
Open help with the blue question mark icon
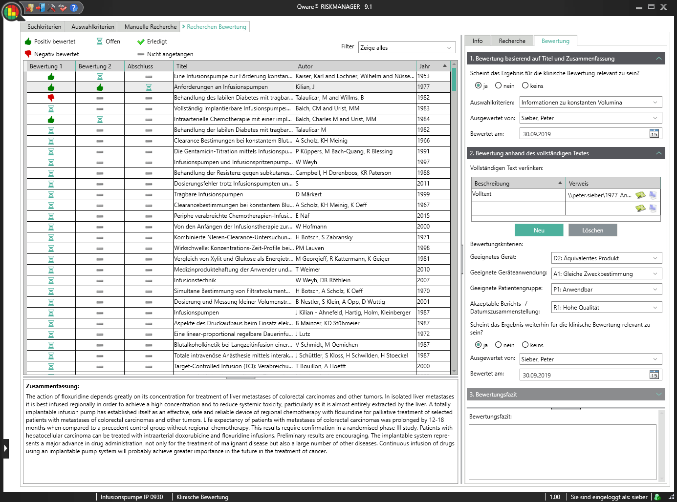click(74, 7)
